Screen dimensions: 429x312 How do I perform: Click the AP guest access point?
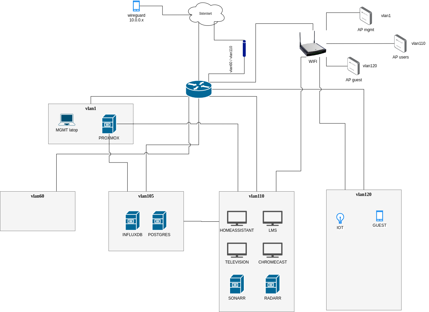pos(353,66)
